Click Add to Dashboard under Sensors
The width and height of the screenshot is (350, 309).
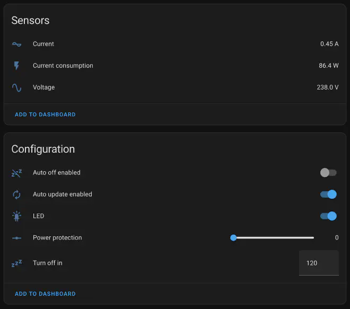pyautogui.click(x=45, y=114)
